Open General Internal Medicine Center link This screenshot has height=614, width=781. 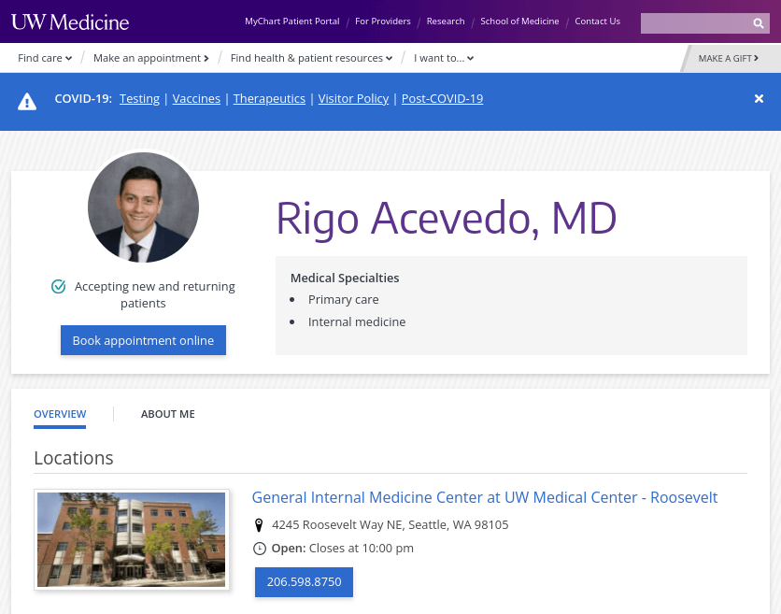pyautogui.click(x=485, y=497)
